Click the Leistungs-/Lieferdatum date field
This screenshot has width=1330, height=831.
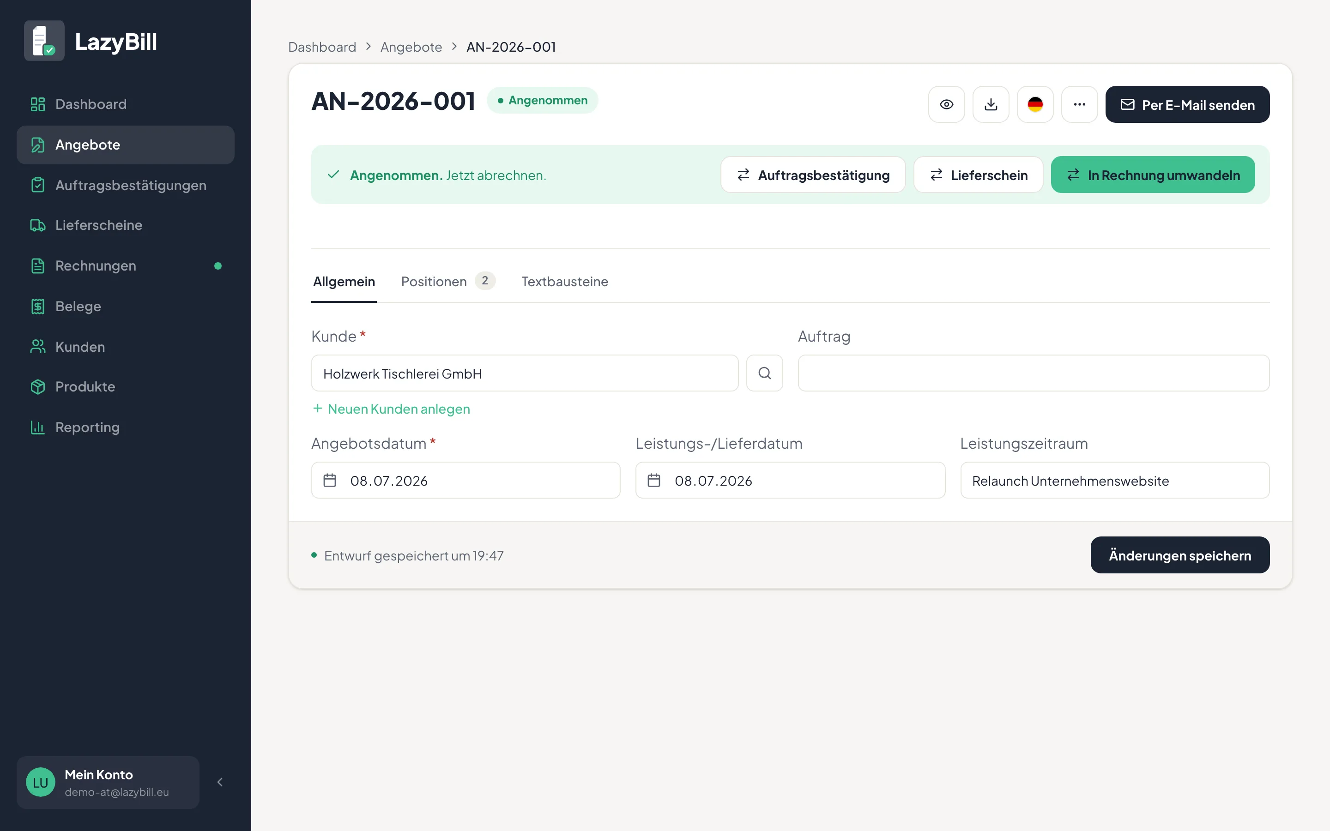[790, 481]
